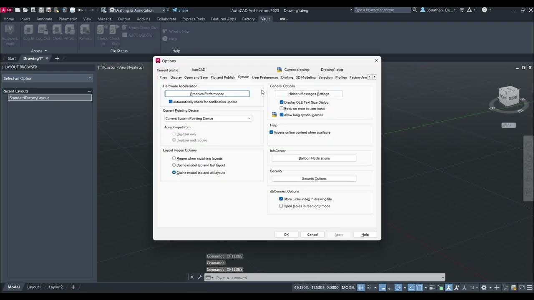This screenshot has height=300, width=534.
Task: Switch to the Files tab in Options
Action: pos(163,77)
